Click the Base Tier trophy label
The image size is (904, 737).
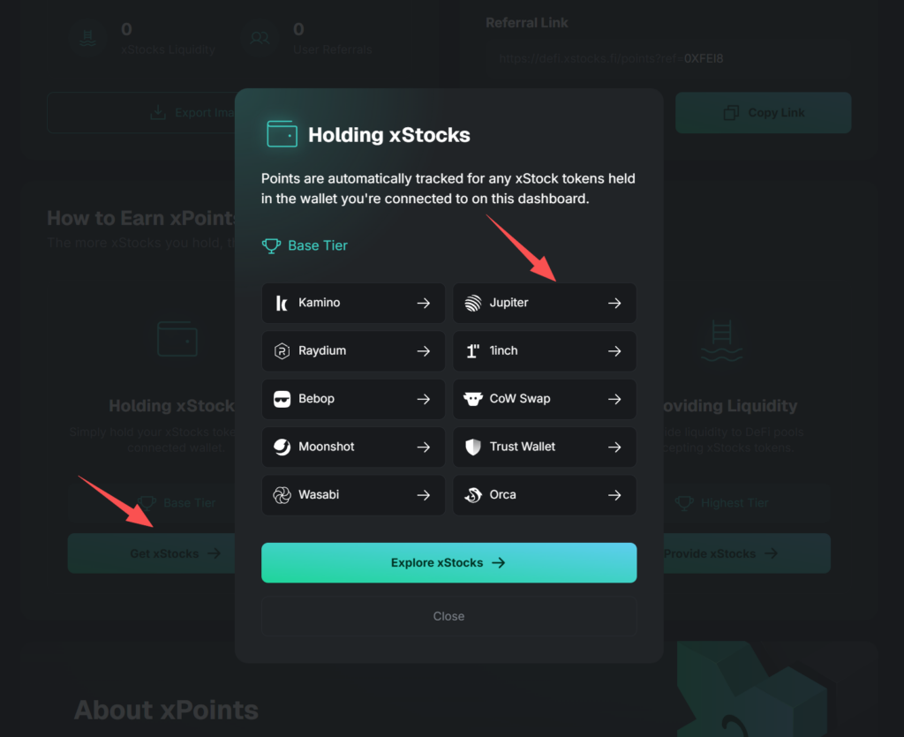tap(305, 245)
